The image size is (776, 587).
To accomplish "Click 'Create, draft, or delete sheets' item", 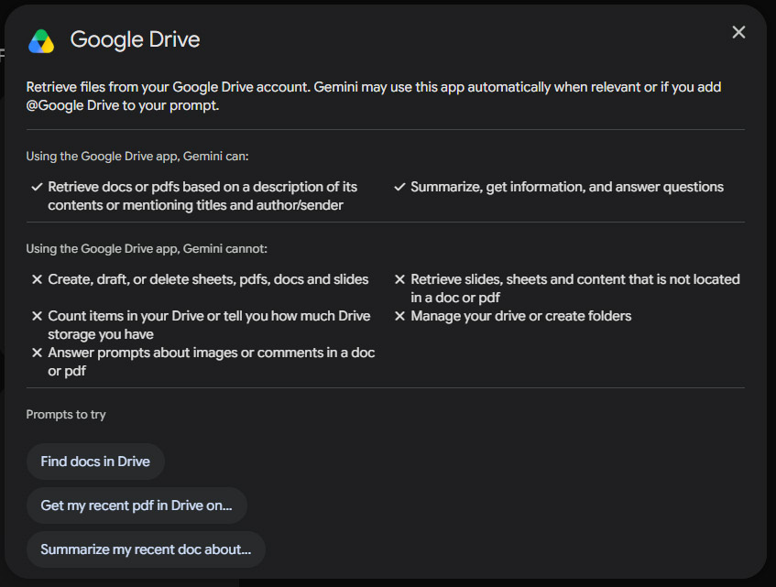I will point(208,279).
